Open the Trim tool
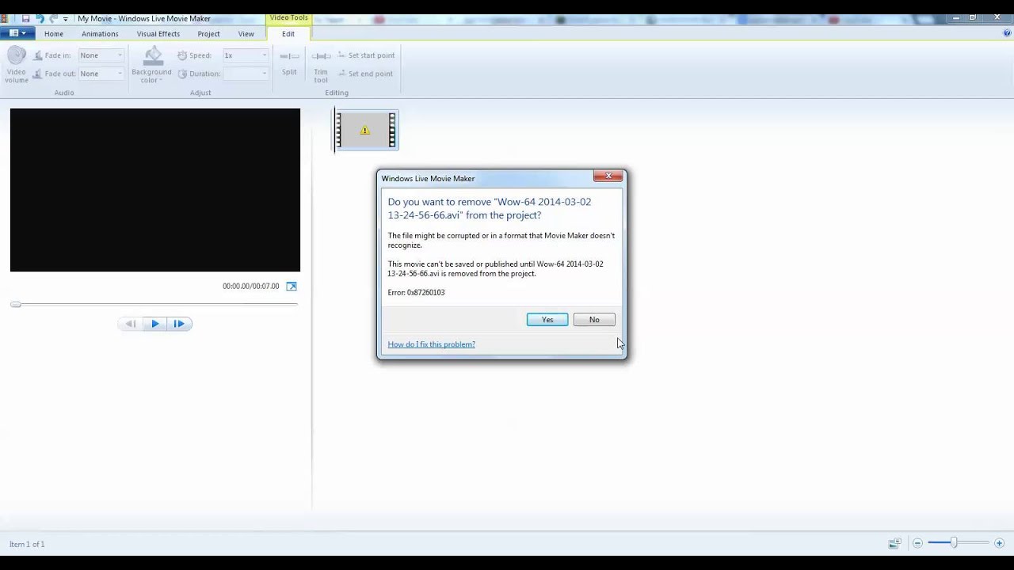This screenshot has width=1014, height=570. (x=321, y=66)
